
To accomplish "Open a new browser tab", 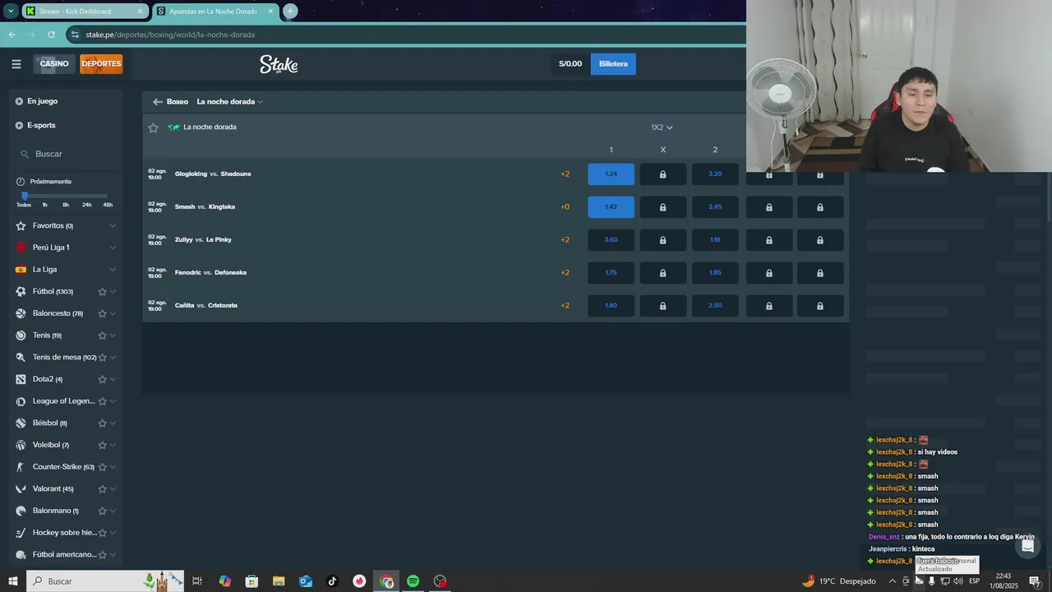I will coord(289,12).
